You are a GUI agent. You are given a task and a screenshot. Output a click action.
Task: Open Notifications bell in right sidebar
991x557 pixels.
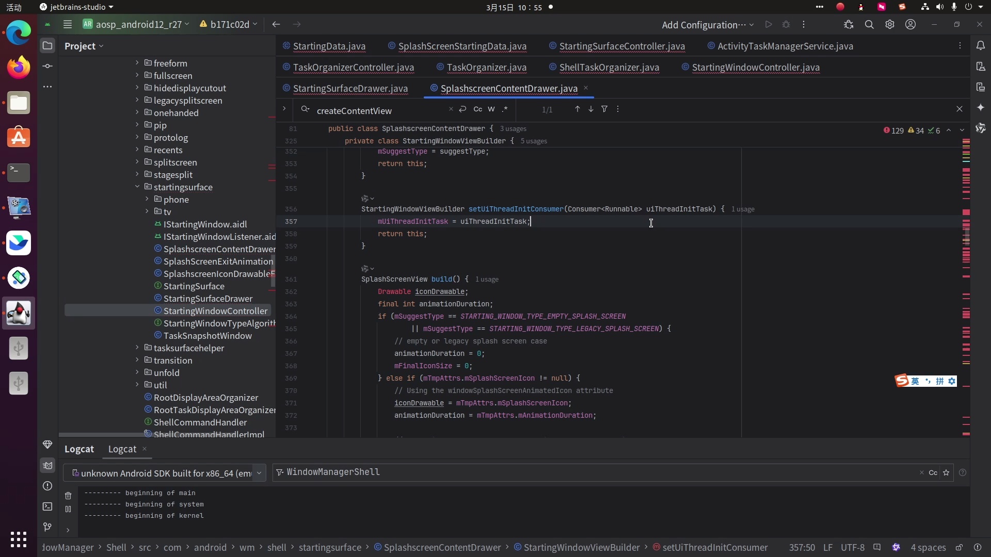[x=981, y=46]
